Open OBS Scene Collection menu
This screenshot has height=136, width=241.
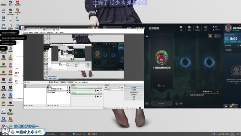50,33
